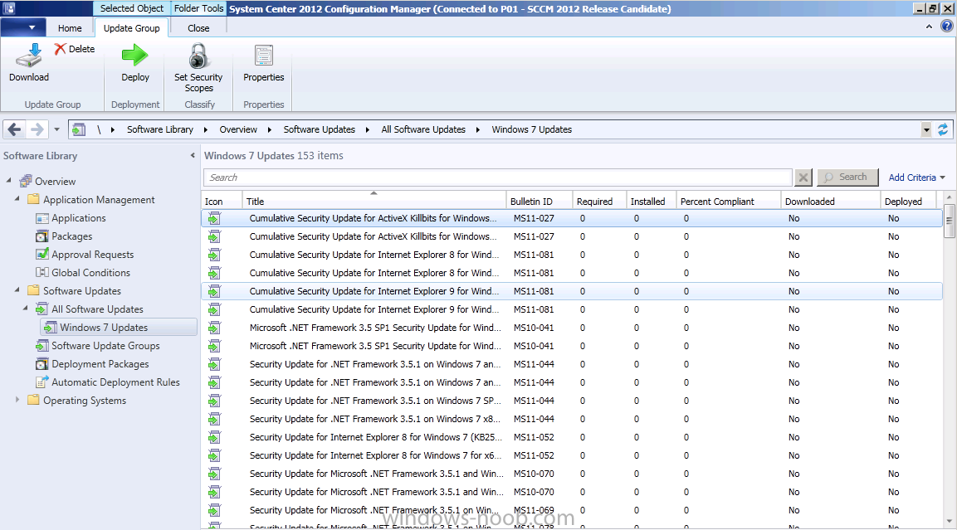Select the Application Management folder

[91, 199]
